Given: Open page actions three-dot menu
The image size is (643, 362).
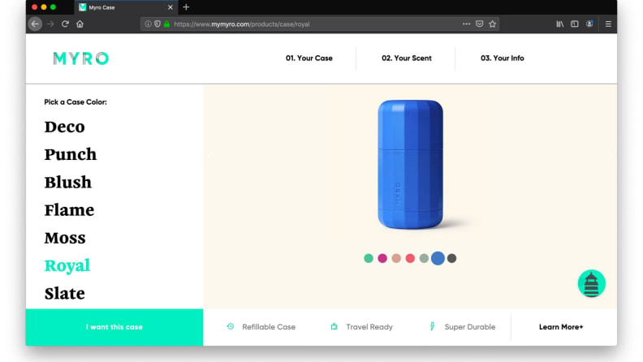Looking at the screenshot, I should point(466,24).
